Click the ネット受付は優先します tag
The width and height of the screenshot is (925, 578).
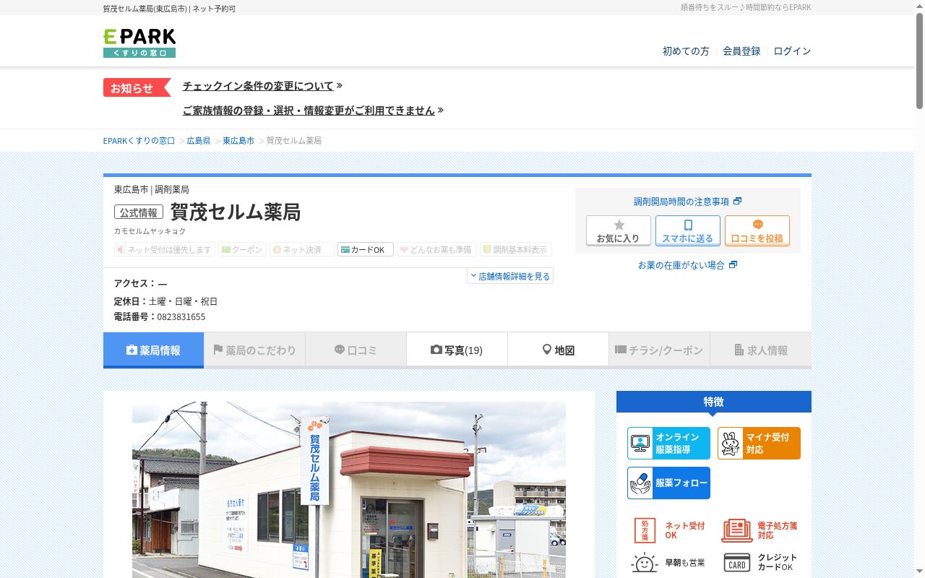(165, 249)
